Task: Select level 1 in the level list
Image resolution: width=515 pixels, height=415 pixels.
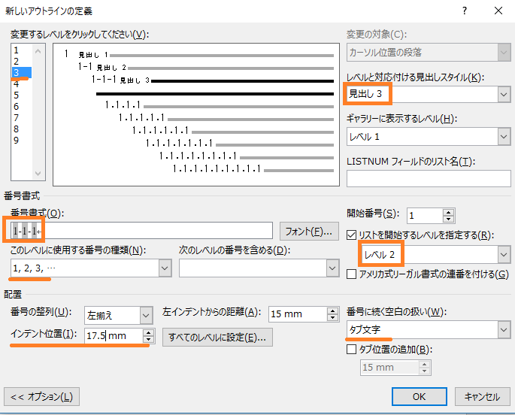Action: [x=16, y=50]
